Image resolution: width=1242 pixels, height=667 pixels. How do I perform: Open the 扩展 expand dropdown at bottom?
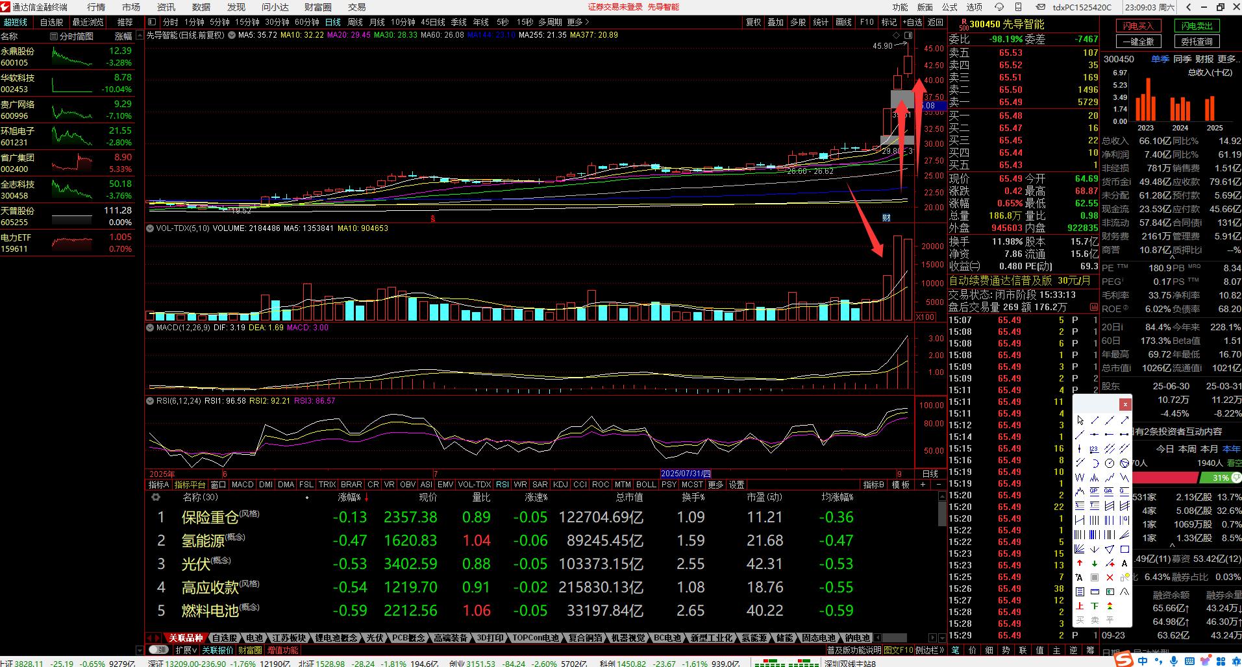[186, 649]
